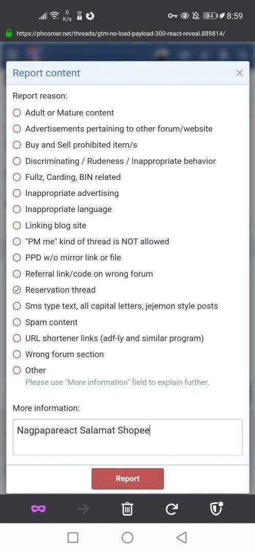Click the red Report button
Screen dimensions: 255x552
(x=128, y=479)
